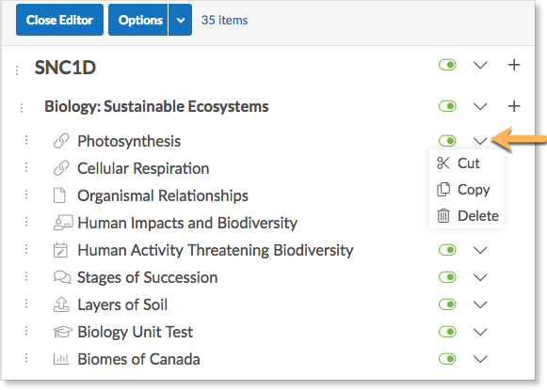Image resolution: width=547 pixels, height=390 pixels.
Task: Click the 35 items link
Action: coord(224,20)
